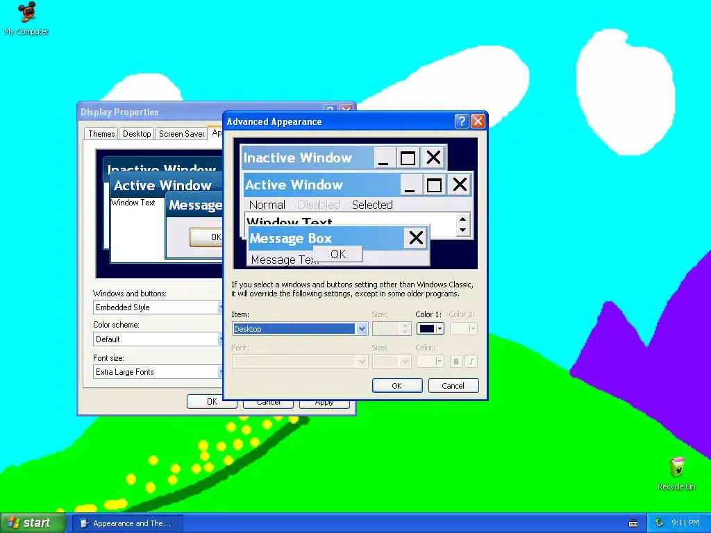Click Disabled in the preview menu bar
The image size is (711, 533).
[318, 205]
